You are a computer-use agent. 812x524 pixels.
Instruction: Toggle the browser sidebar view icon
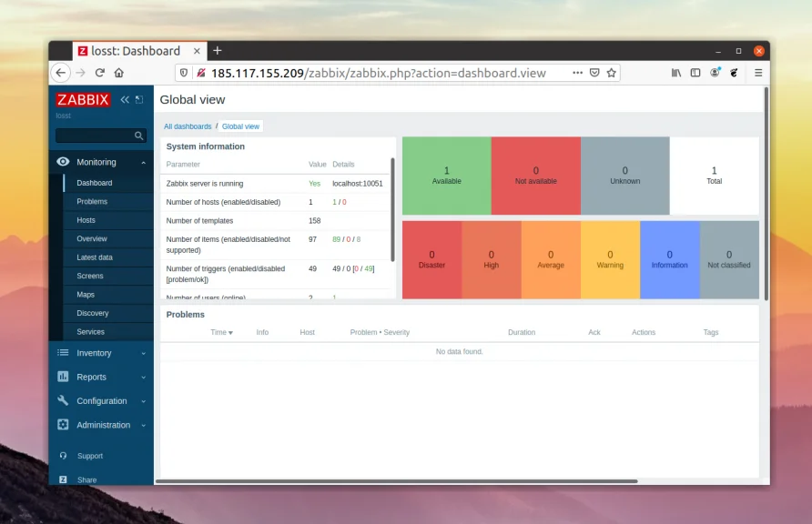click(x=695, y=73)
